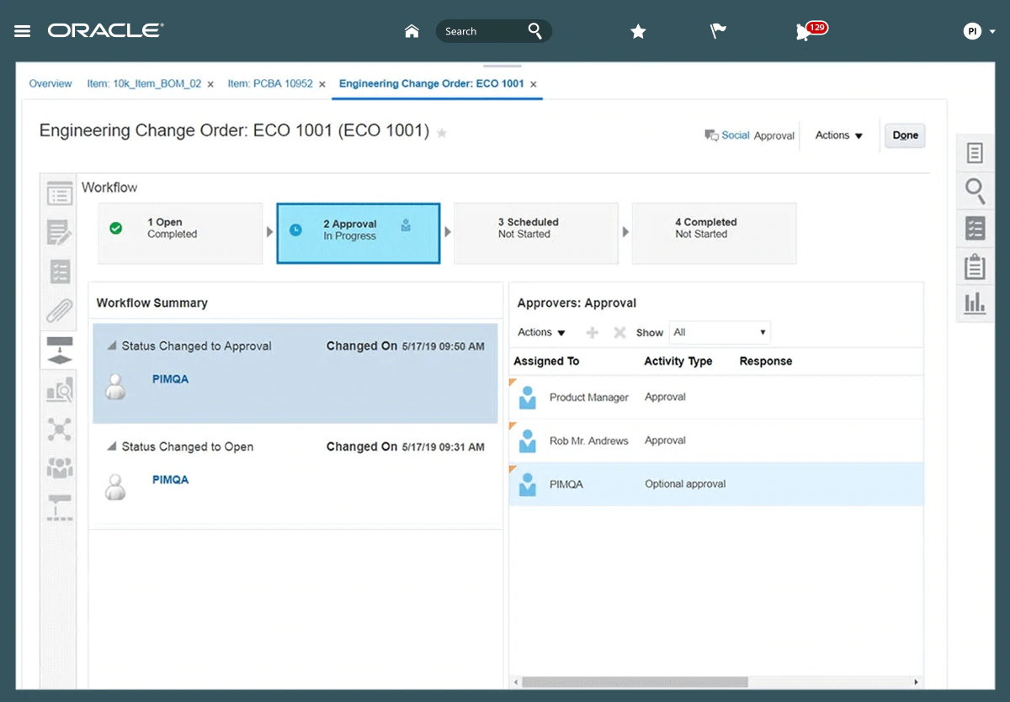Open favorites star in top bar
This screenshot has width=1010, height=702.
638,31
